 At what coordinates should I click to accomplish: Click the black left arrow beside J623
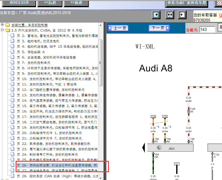144,148
